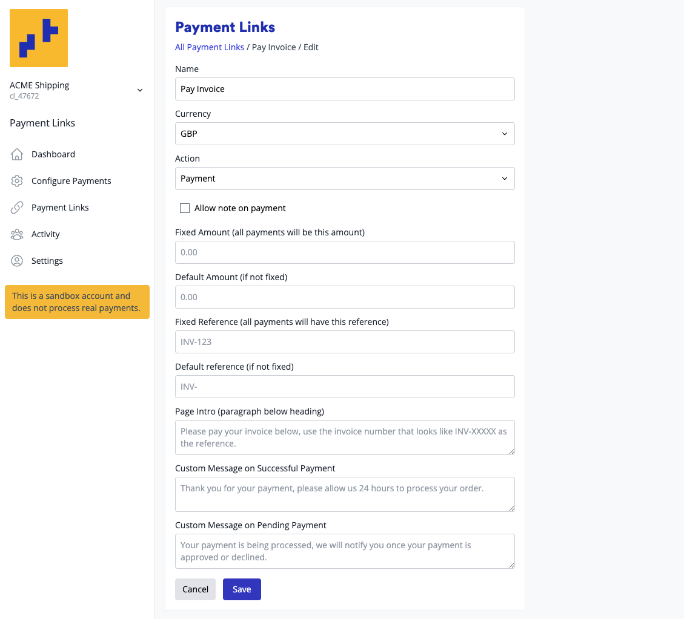Open Activity in the sidebar menu
The image size is (684, 619).
[45, 234]
